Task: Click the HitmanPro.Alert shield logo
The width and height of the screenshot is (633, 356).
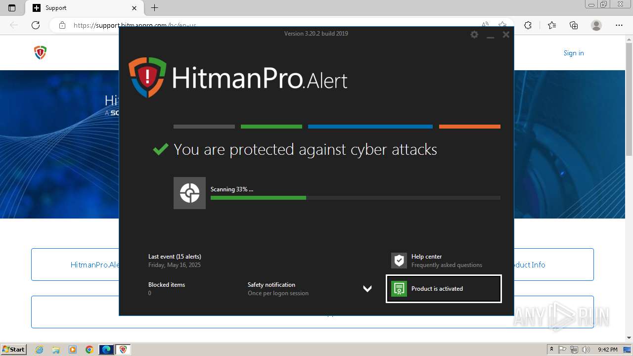Action: click(x=147, y=77)
